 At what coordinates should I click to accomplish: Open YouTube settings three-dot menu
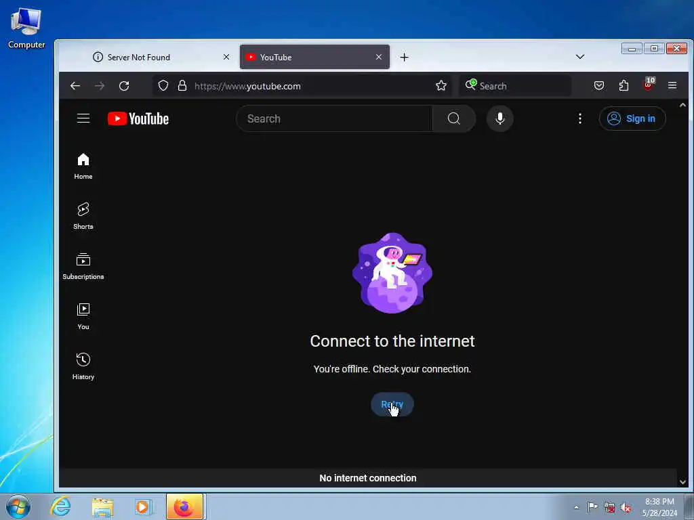(x=580, y=118)
